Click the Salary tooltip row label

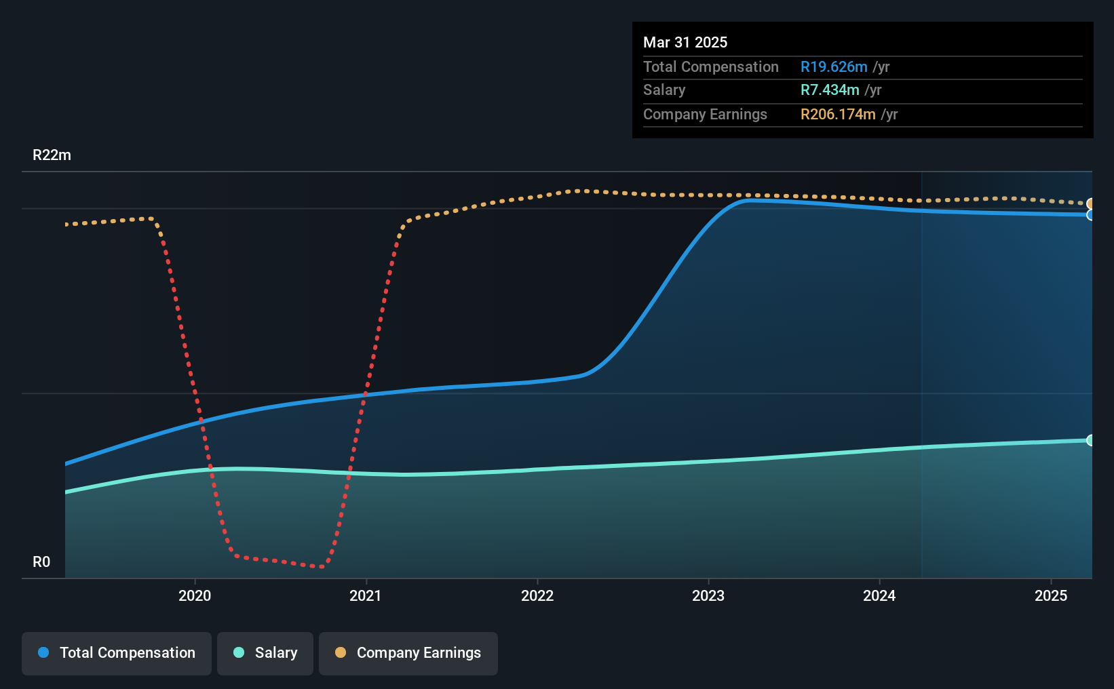[x=664, y=90]
